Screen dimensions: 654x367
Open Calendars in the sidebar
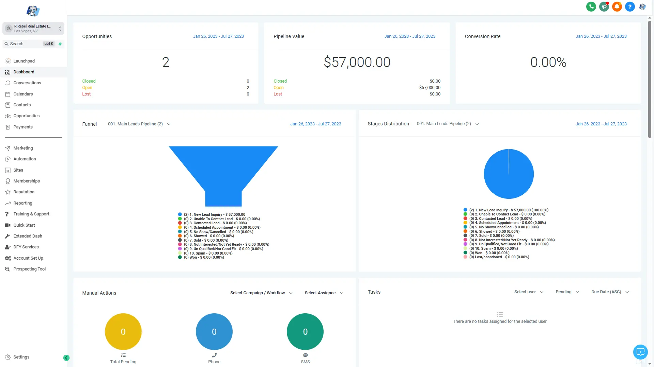tap(23, 94)
